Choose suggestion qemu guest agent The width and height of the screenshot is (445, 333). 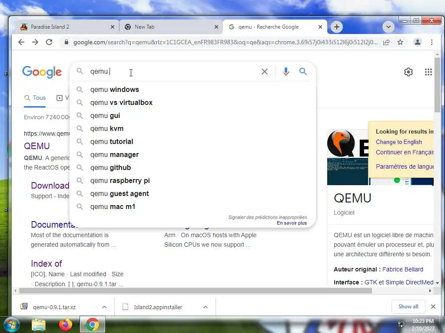[x=193, y=194]
